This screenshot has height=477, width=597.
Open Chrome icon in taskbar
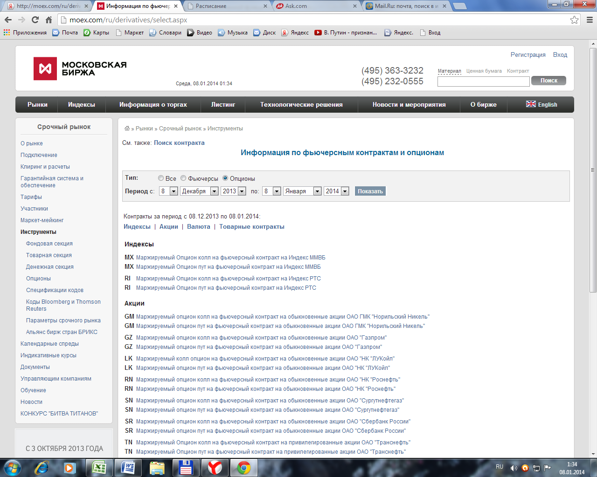[243, 468]
